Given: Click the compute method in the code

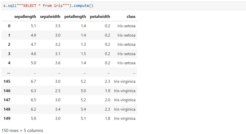Looking at the screenshot, I should [81, 6].
